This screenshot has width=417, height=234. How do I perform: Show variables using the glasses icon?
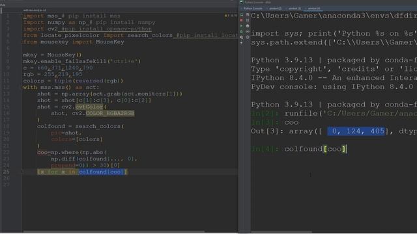pyautogui.click(x=248, y=32)
